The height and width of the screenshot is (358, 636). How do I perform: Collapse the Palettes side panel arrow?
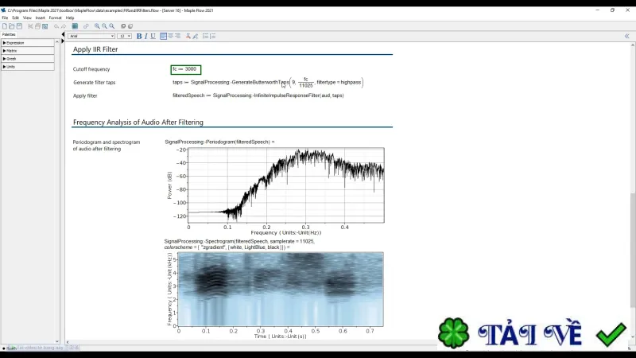click(63, 35)
